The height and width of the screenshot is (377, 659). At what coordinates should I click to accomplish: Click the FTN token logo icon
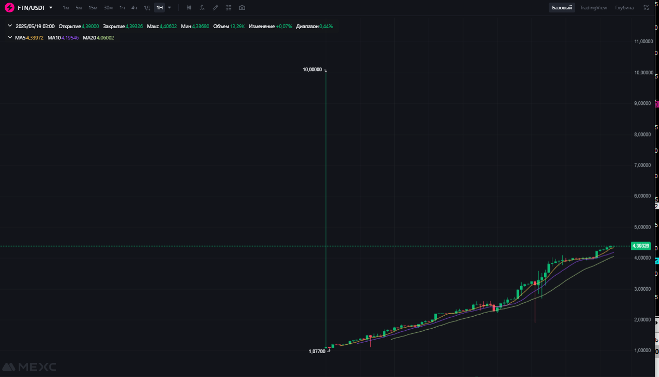[9, 8]
